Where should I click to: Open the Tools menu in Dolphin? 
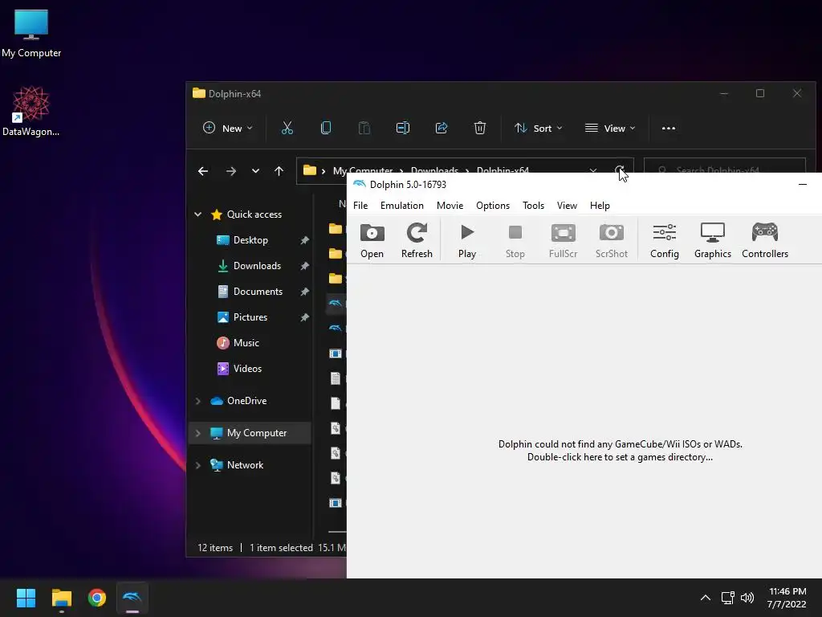pos(533,206)
